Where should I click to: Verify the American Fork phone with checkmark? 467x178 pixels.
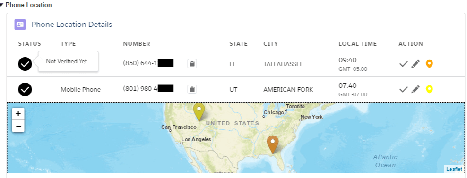tap(404, 89)
